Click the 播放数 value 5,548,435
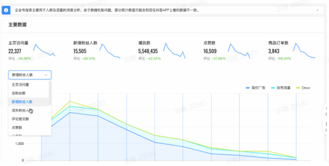Viewport: 329px width, 166px height. point(148,51)
